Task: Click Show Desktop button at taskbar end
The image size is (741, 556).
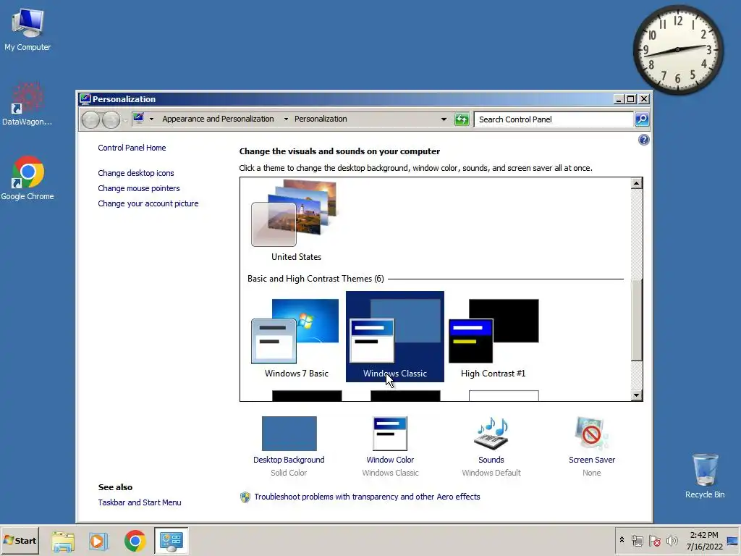Action: pos(733,541)
